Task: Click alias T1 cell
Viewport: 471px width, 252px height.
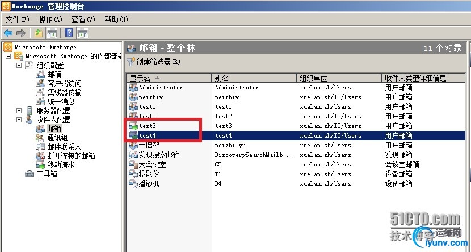Action: coord(218,174)
